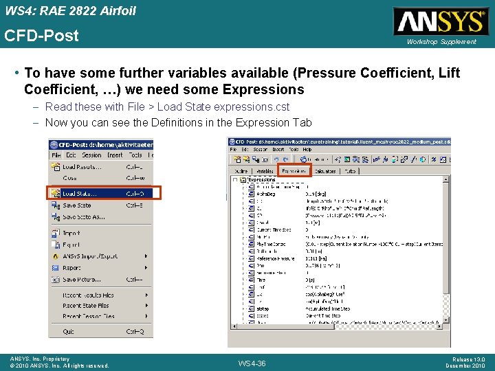Screen dimensions: 495x371
Task: Open the Edit menu in the left window
Action: click(71, 155)
